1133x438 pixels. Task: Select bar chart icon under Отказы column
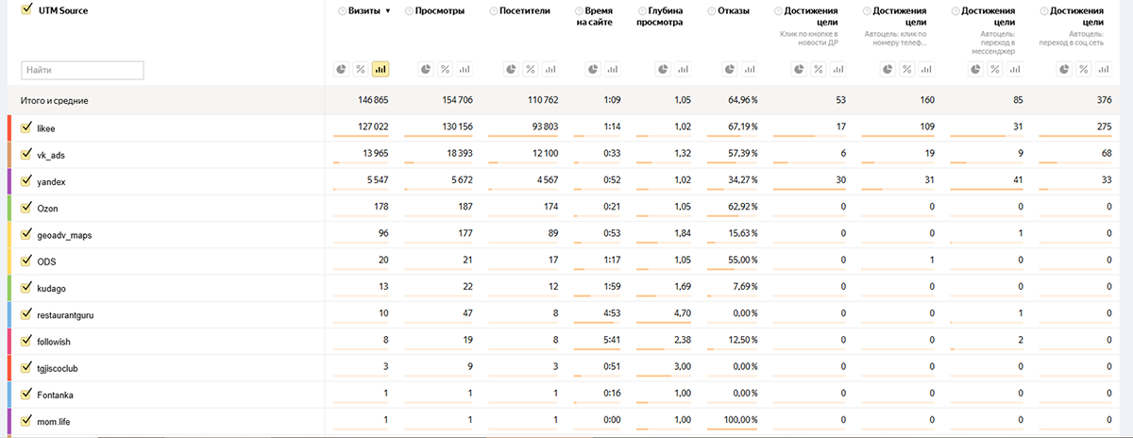[x=750, y=69]
